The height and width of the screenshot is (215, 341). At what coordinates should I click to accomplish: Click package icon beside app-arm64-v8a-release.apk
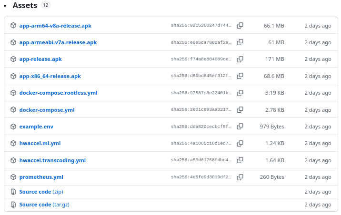(x=13, y=25)
